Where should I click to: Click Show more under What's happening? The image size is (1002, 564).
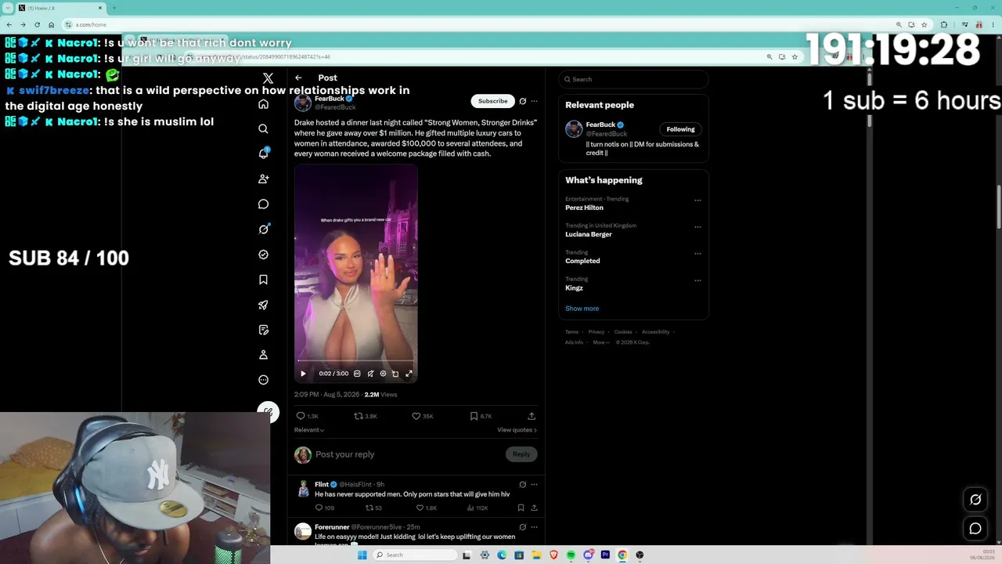point(582,309)
